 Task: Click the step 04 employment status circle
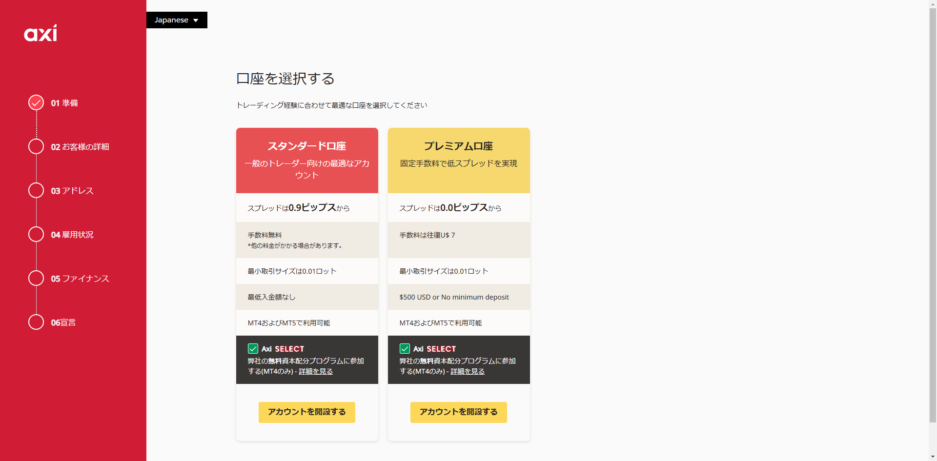[x=36, y=234]
